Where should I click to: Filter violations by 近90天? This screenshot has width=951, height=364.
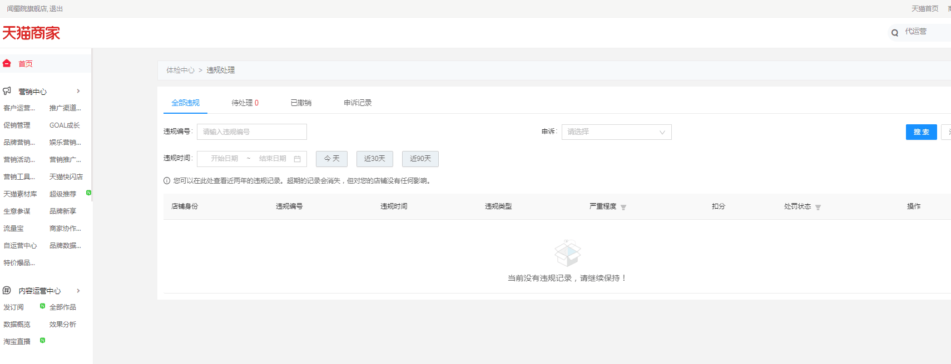[420, 159]
